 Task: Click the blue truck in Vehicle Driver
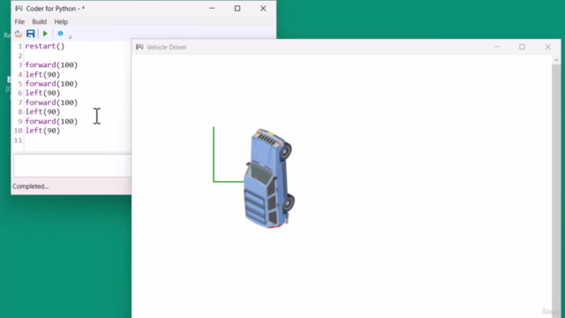pyautogui.click(x=269, y=178)
